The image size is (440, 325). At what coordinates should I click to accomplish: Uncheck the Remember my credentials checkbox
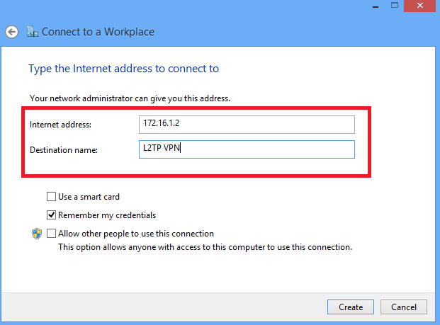coord(51,215)
